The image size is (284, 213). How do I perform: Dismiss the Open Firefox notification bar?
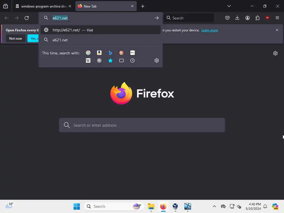277,30
